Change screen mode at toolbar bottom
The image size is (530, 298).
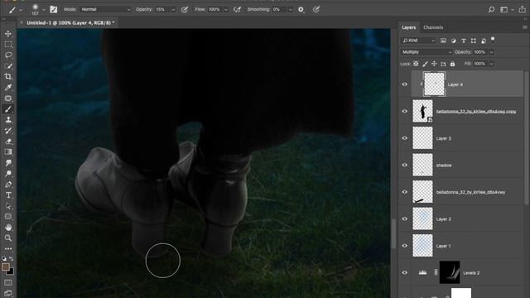[8, 293]
